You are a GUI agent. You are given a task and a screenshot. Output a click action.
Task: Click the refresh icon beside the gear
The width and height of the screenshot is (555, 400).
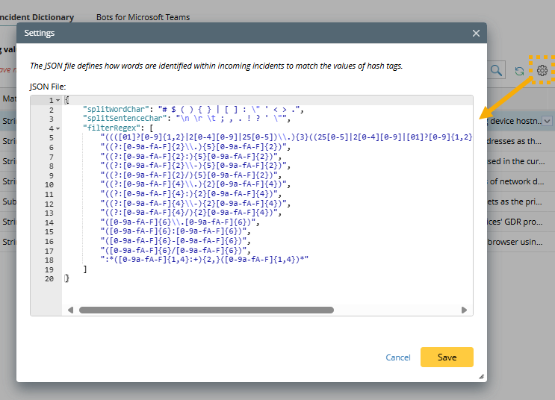pos(519,71)
